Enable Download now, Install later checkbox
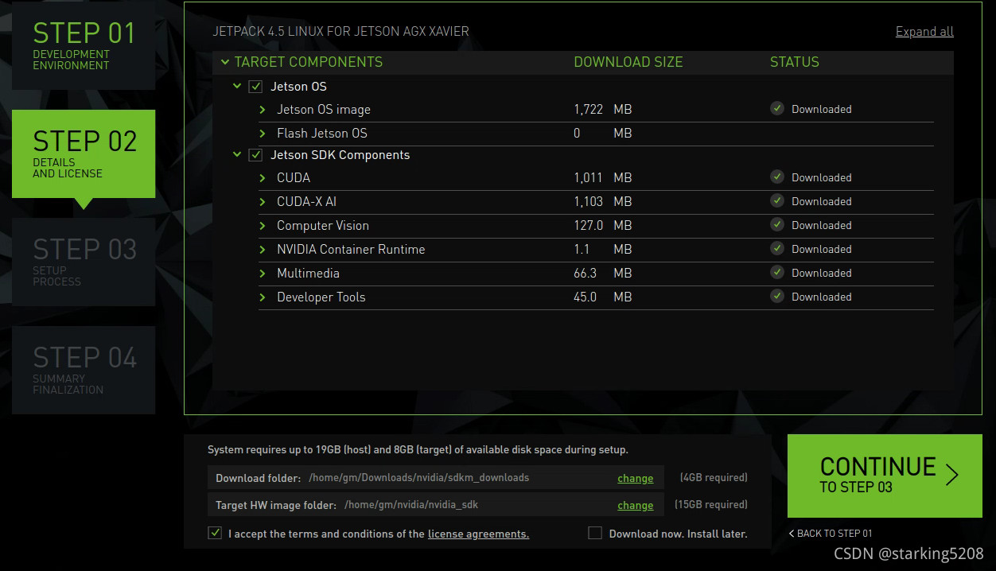Viewport: 996px width, 571px height. [595, 533]
